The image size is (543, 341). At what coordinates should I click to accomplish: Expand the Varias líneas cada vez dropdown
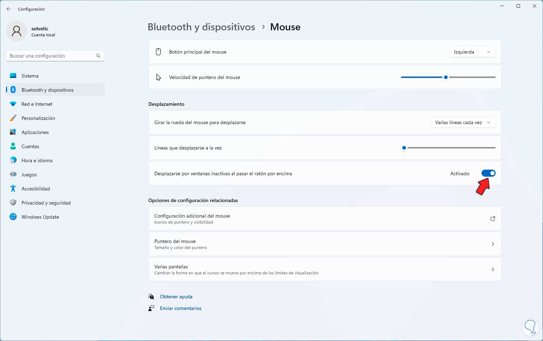coord(463,122)
